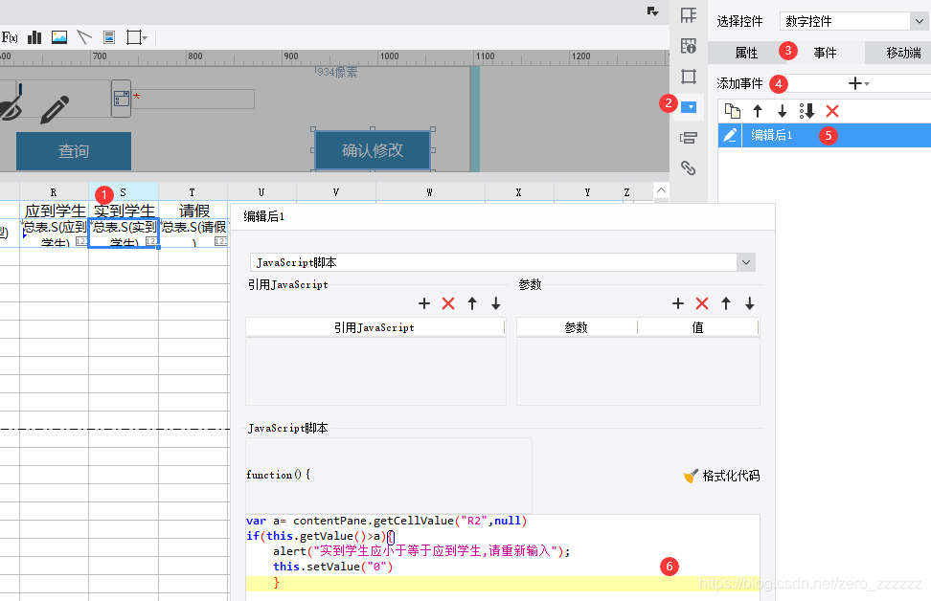Select column header Y

[588, 192]
